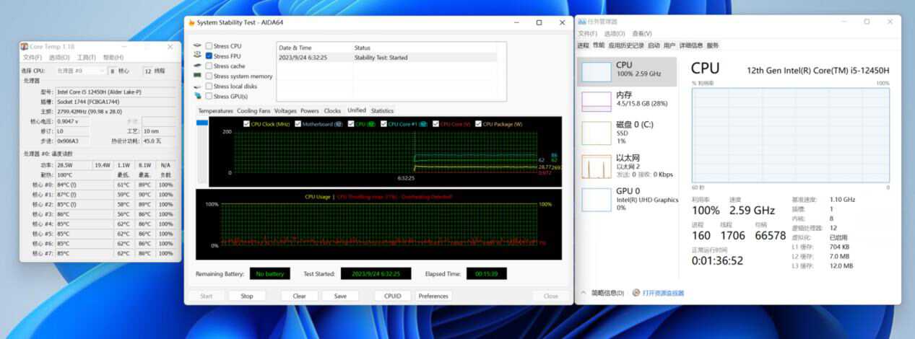Toggle the Motherboard graph checkbox
This screenshot has width=915, height=339.
click(x=298, y=124)
